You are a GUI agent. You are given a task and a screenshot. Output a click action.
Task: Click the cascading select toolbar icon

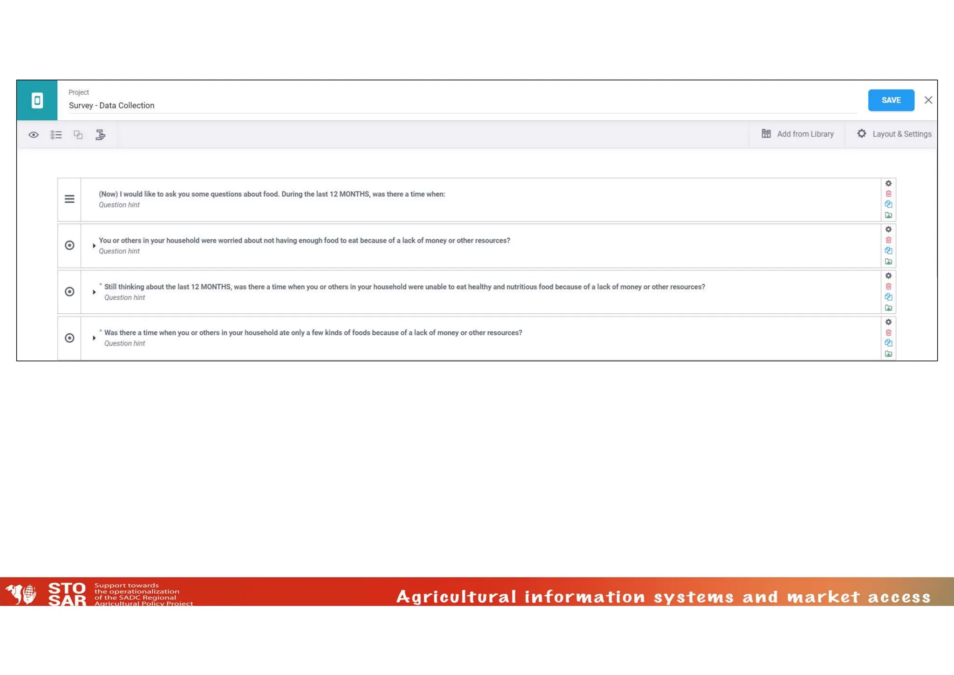click(x=100, y=135)
